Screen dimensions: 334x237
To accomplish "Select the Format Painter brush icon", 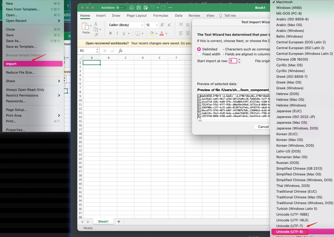I will point(96,34).
